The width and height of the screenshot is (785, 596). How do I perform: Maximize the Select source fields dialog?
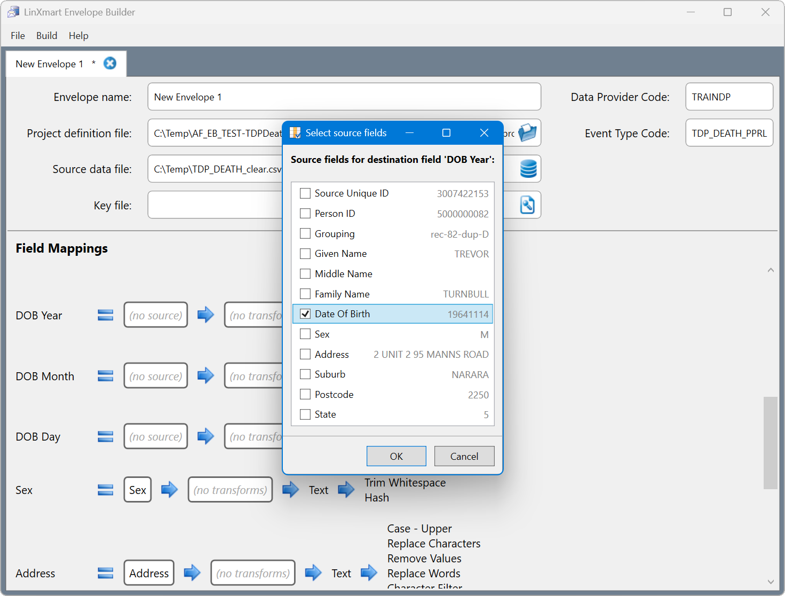pos(447,133)
